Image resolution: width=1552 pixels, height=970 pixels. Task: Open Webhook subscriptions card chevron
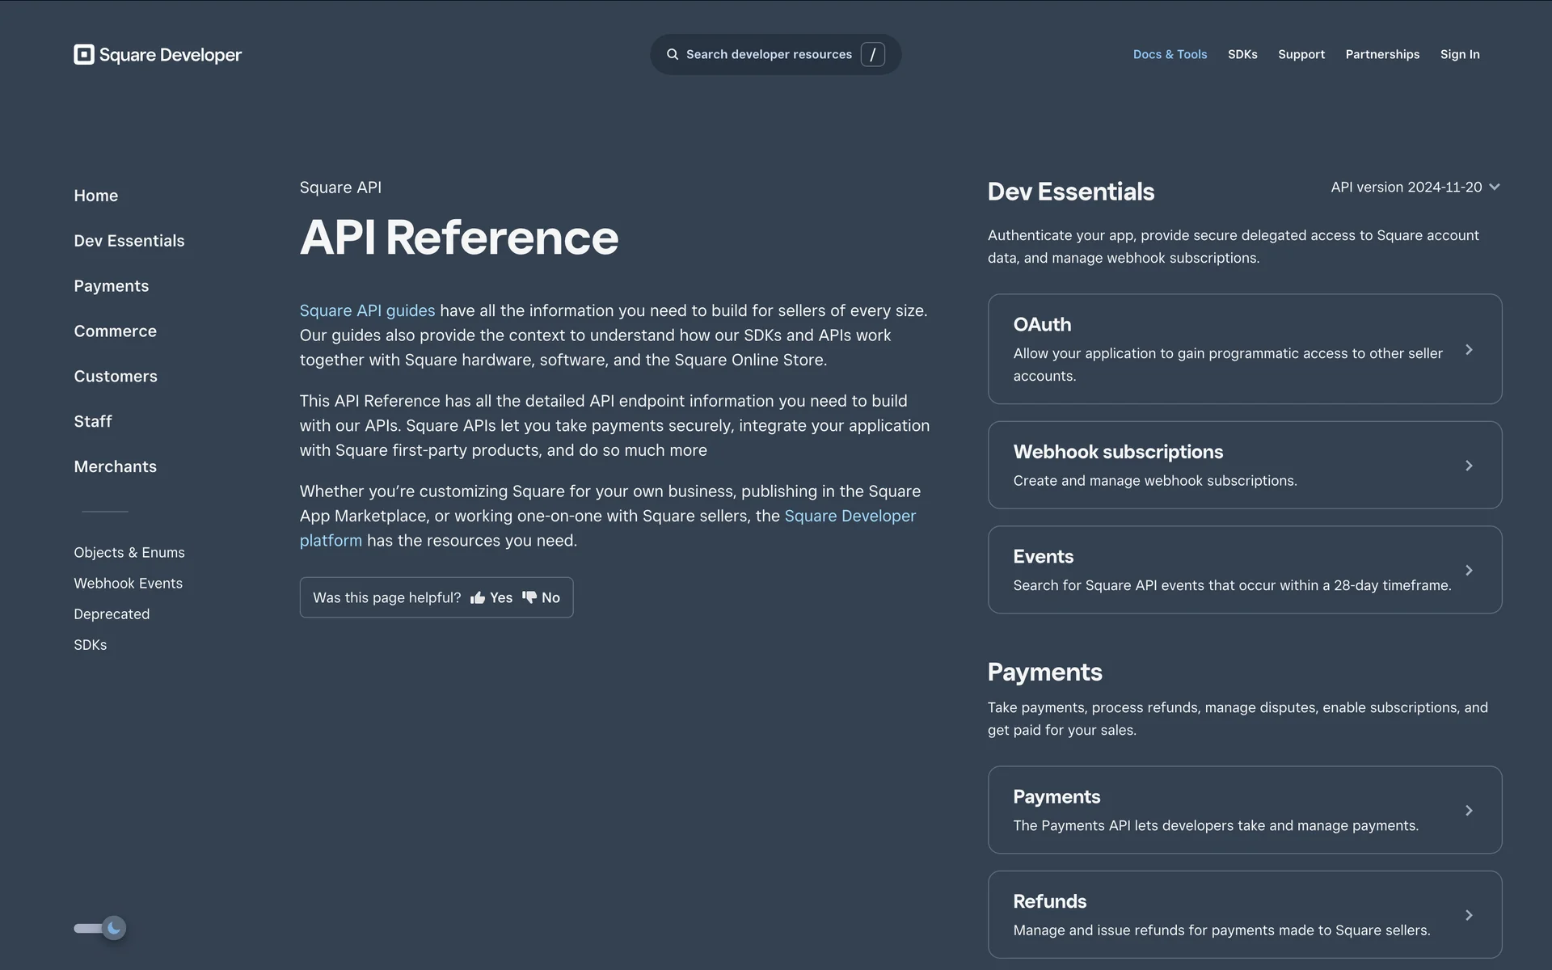coord(1469,466)
